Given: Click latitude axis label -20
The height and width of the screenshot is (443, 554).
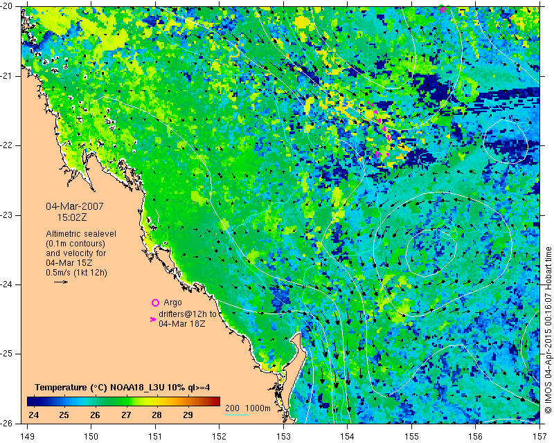Looking at the screenshot, I should (7, 6).
